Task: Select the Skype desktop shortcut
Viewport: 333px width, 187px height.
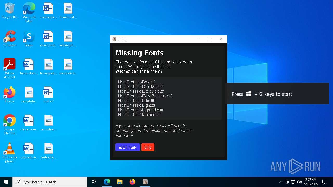Action: coord(29,39)
